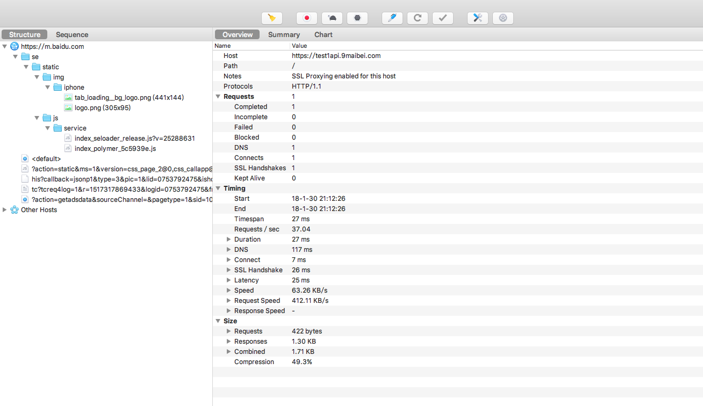Viewport: 703px width, 406px height.
Task: Switch to the Sequence view
Action: point(72,34)
